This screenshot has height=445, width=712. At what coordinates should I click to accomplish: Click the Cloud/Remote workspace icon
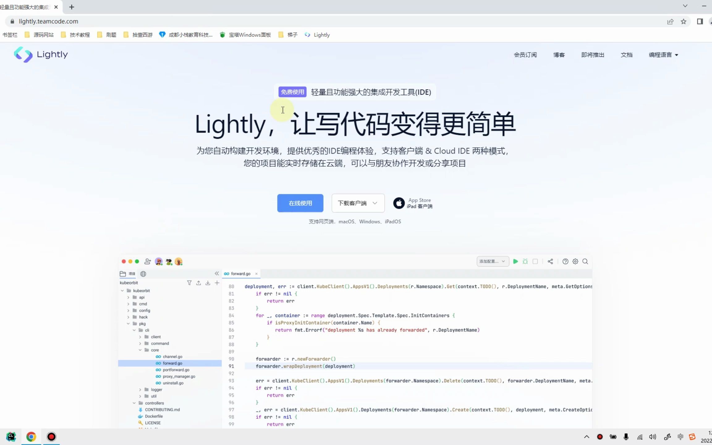pyautogui.click(x=143, y=274)
